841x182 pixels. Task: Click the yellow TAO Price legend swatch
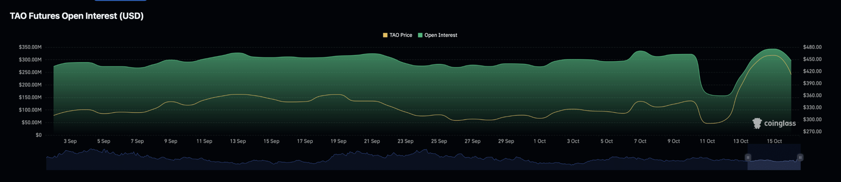point(385,35)
